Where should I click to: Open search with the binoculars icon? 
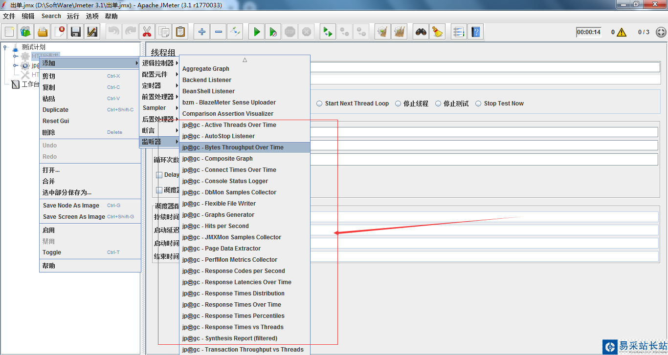point(421,32)
